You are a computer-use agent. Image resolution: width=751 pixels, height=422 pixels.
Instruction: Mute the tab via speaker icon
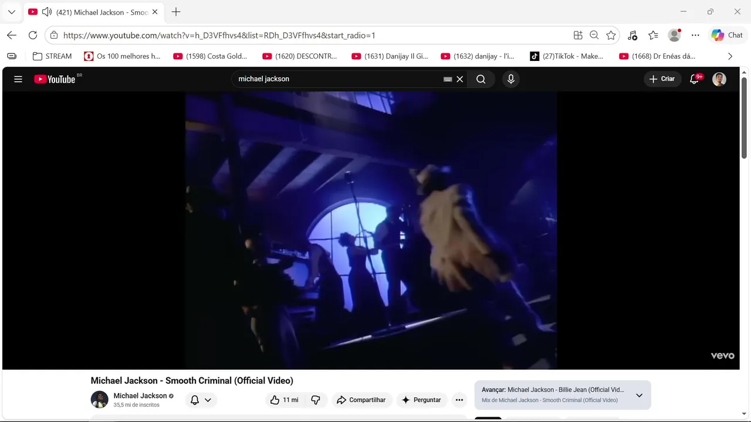coord(47,12)
